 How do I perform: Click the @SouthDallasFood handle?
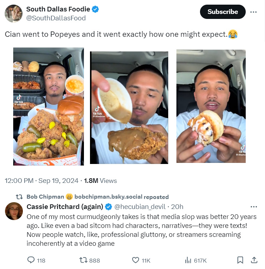coord(56,18)
